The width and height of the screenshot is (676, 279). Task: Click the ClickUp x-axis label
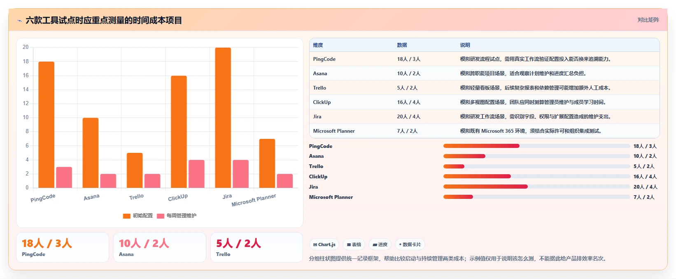pyautogui.click(x=178, y=197)
